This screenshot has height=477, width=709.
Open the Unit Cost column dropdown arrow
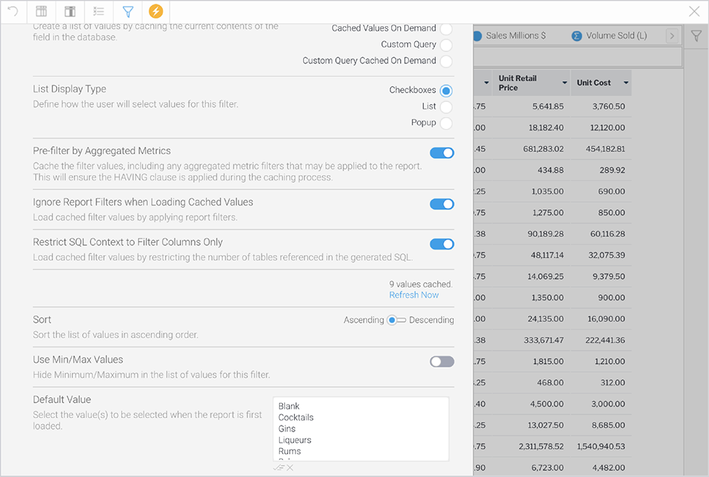(x=625, y=83)
